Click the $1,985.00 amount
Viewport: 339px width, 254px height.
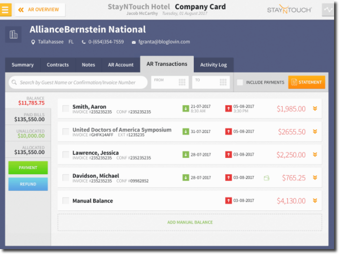[x=291, y=109]
